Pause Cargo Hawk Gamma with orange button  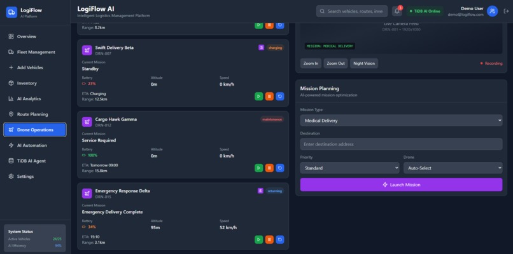point(269,168)
